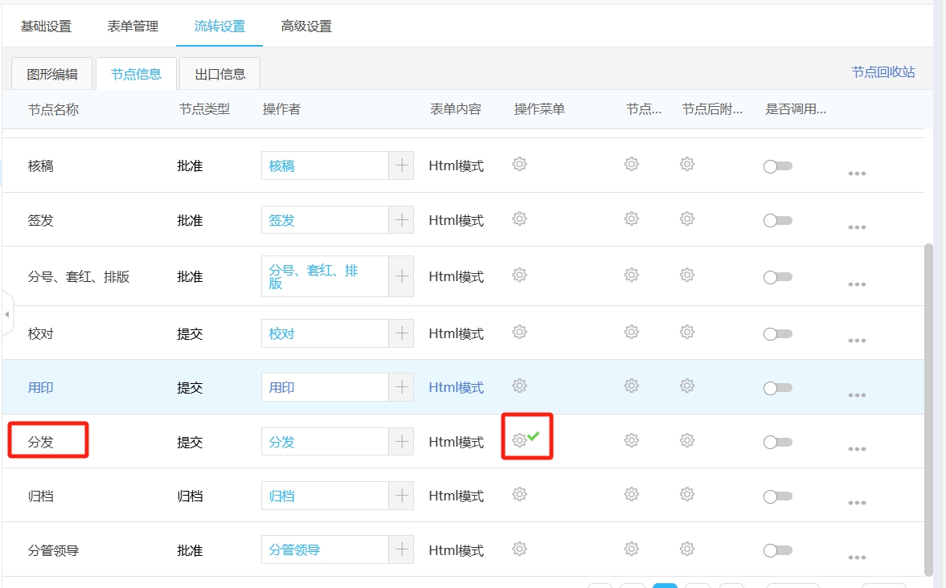Expand the ellipsis menu in 分发 row
This screenshot has width=946, height=588.
coord(857,449)
